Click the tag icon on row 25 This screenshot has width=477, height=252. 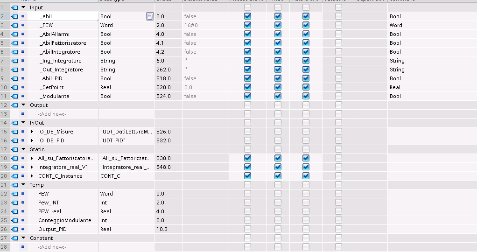click(x=14, y=220)
